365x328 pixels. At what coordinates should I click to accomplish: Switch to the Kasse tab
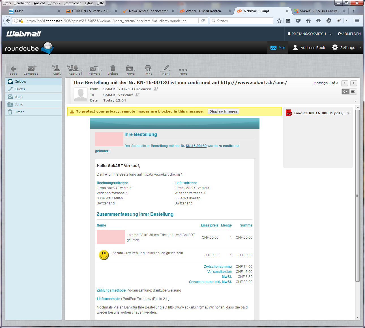click(x=34, y=11)
